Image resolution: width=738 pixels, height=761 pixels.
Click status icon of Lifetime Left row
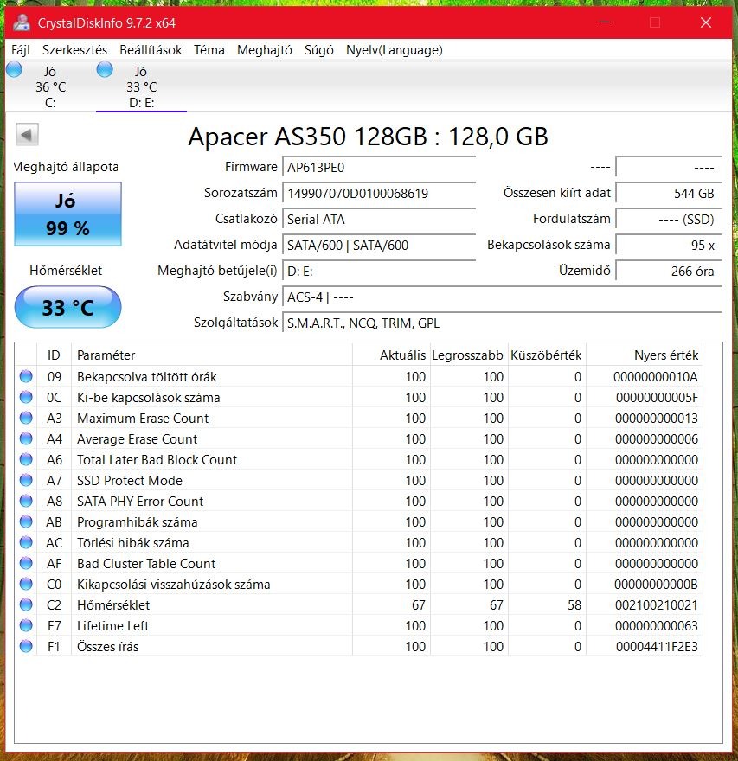click(x=26, y=625)
